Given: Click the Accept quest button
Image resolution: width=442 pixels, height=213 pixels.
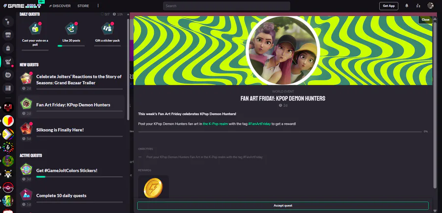Looking at the screenshot, I should [283, 206].
